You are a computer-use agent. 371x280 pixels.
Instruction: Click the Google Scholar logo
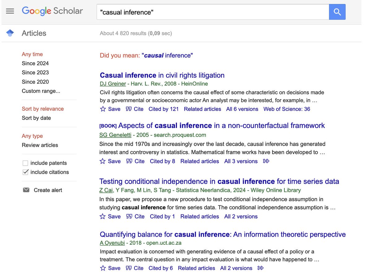[52, 11]
